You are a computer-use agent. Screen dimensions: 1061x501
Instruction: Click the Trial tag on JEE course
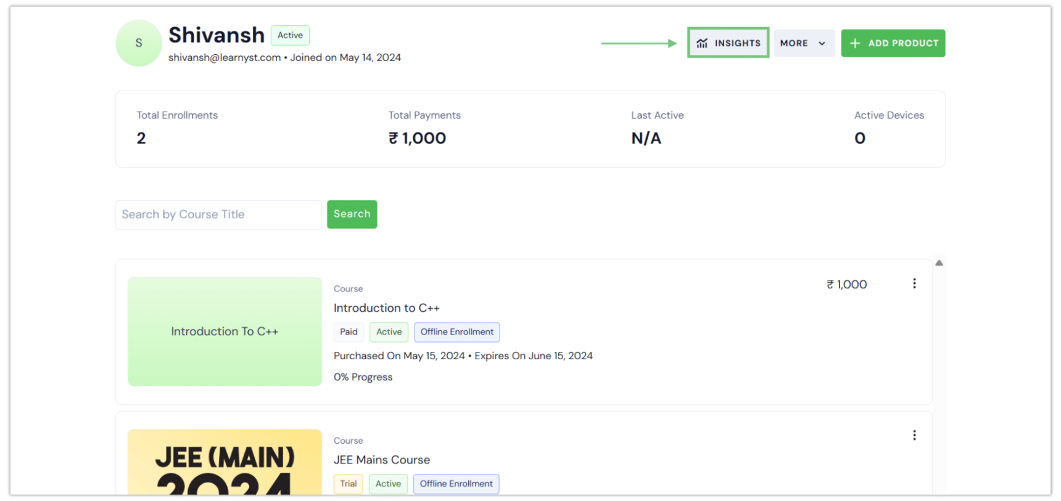pyautogui.click(x=349, y=484)
